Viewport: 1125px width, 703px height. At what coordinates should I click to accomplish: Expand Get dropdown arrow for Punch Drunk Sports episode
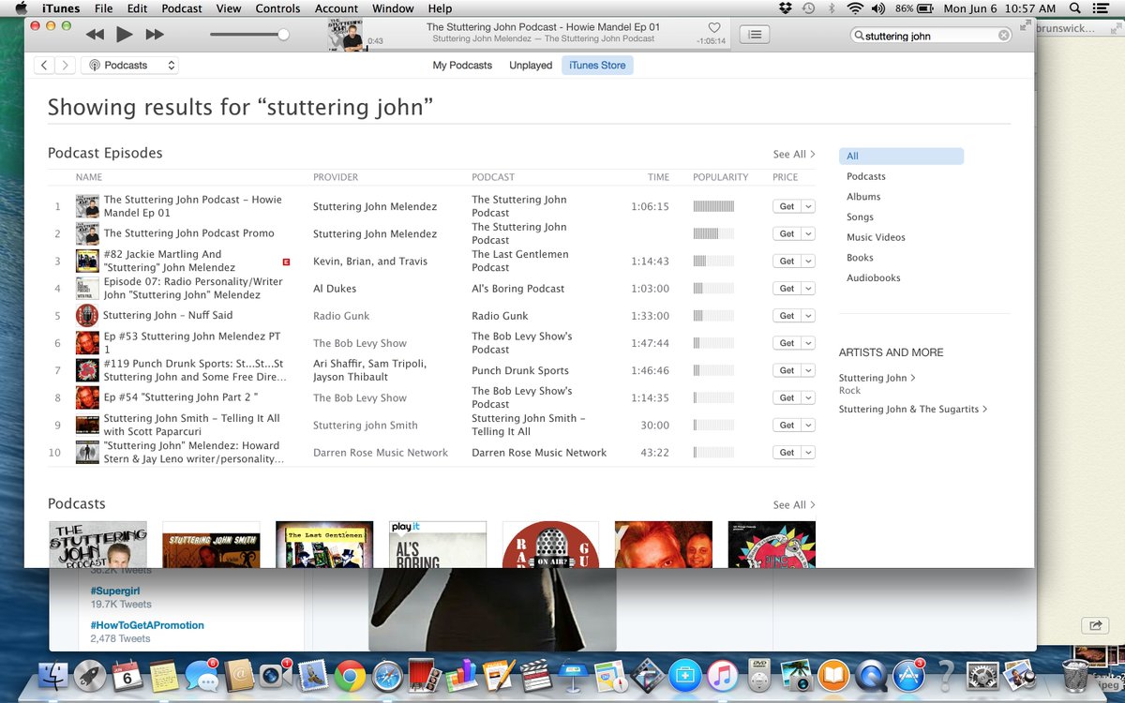tap(808, 370)
